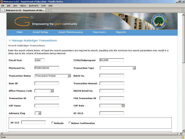Image resolution: width=185 pixels, height=139 pixels.
Task: Open Payments navigation tab
Action: click(x=99, y=32)
